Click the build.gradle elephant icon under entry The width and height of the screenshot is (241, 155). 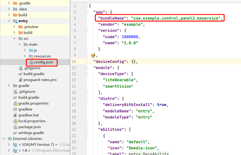click(x=20, y=74)
